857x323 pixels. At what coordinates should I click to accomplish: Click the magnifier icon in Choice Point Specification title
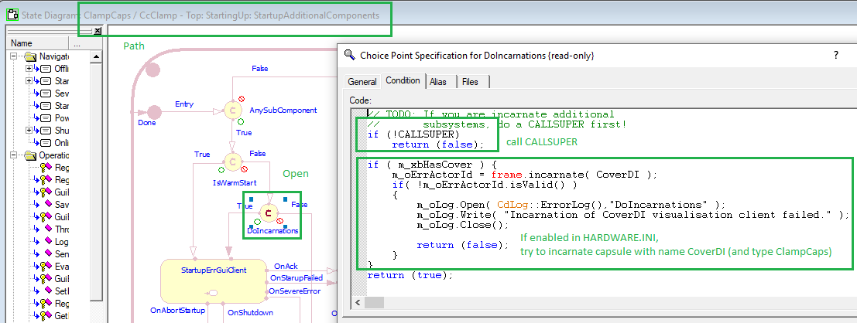click(349, 55)
